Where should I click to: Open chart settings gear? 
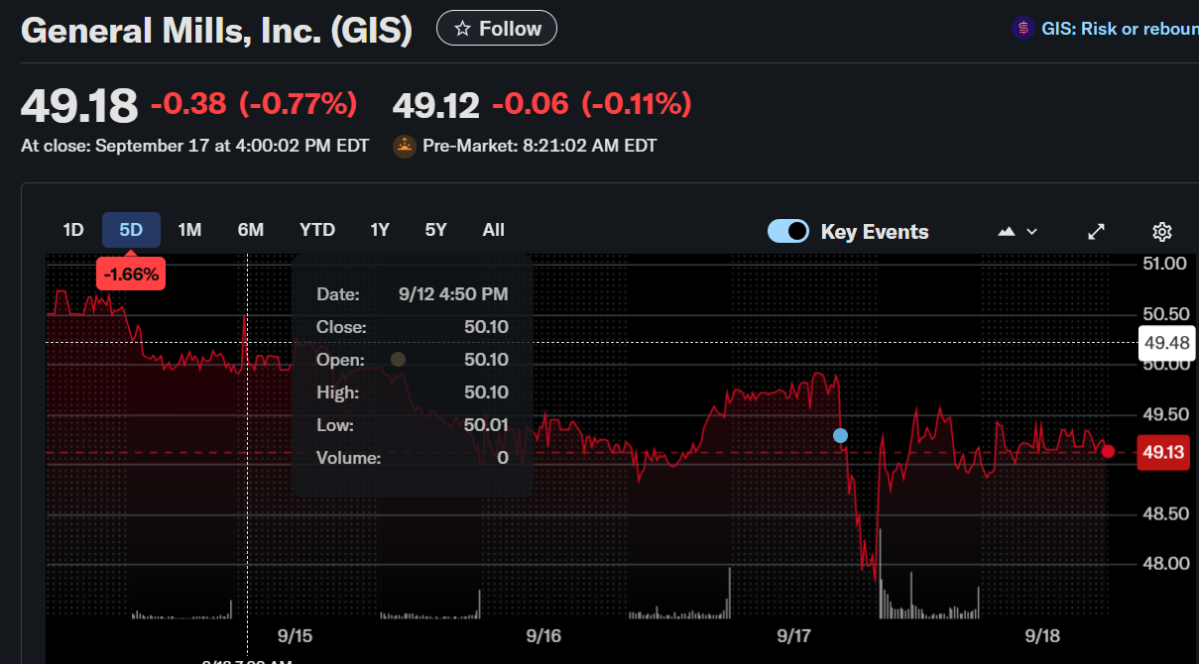[1162, 231]
